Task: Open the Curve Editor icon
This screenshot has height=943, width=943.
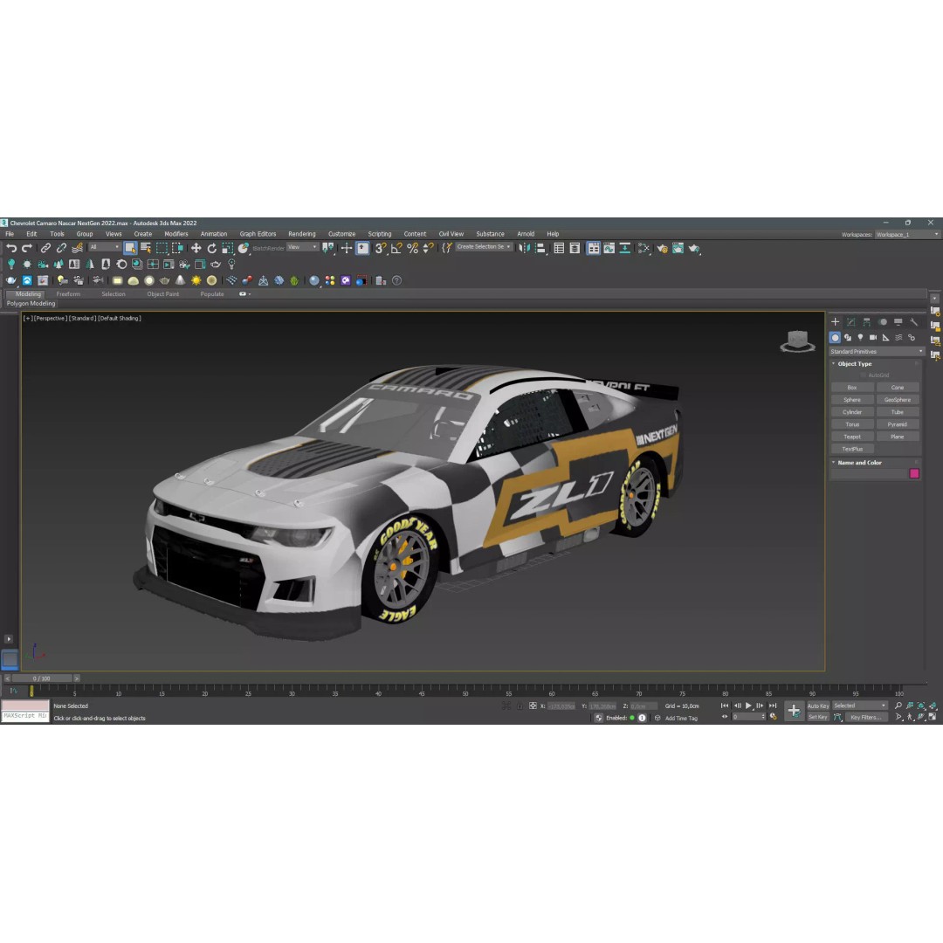Action: [609, 248]
